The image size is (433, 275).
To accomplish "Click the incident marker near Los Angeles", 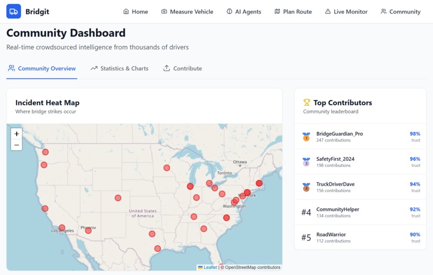I will [x=62, y=228].
